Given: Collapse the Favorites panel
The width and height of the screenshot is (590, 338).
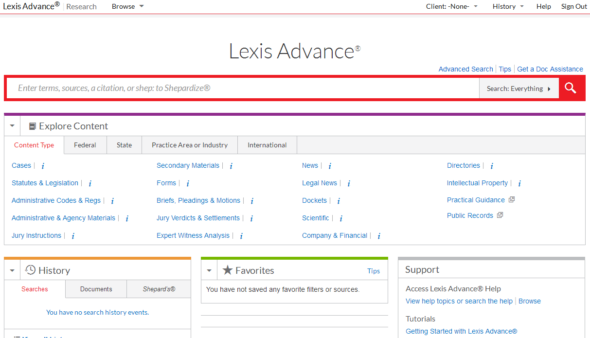Looking at the screenshot, I should pyautogui.click(x=209, y=270).
